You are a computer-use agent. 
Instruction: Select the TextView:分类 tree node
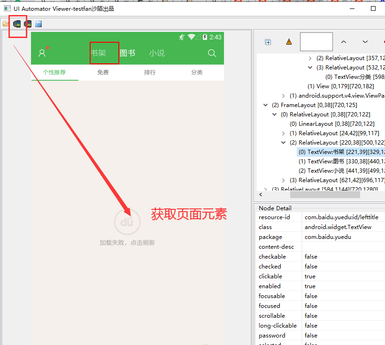coord(355,77)
